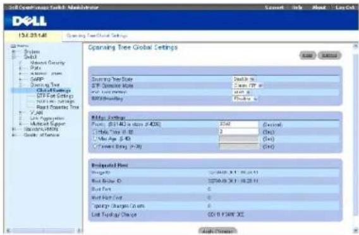This screenshot has height=235, width=359.
Task: Click the navigation tree scroll right arrow
Action: [x=79, y=231]
